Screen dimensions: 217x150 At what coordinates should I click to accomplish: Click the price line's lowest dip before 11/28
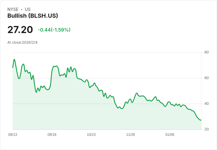122,109
